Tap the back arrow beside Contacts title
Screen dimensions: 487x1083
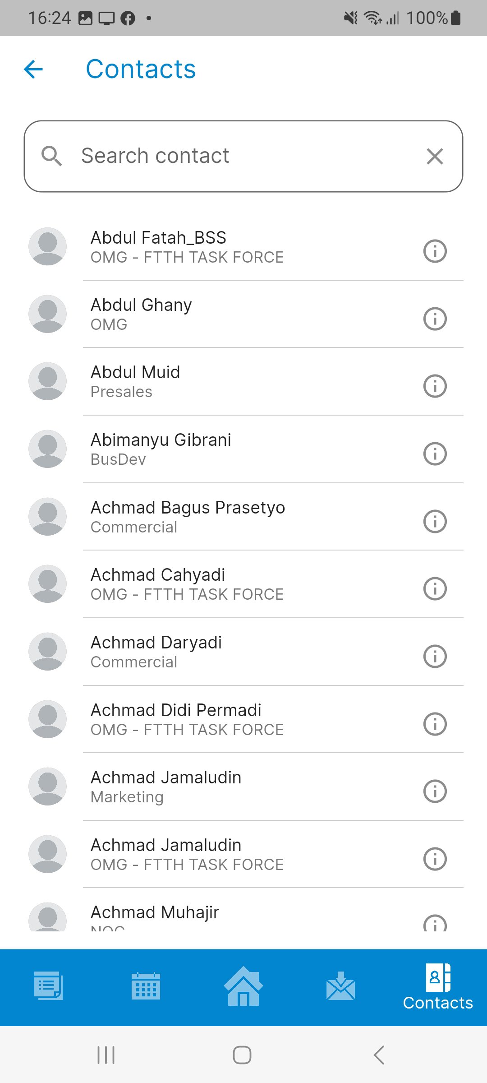[33, 69]
